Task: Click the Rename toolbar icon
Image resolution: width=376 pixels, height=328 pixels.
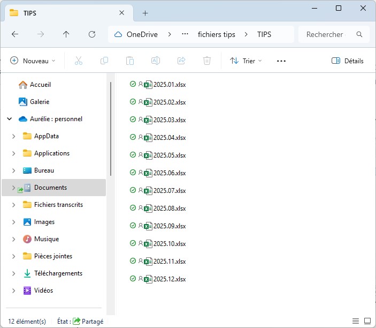Action: [156, 61]
